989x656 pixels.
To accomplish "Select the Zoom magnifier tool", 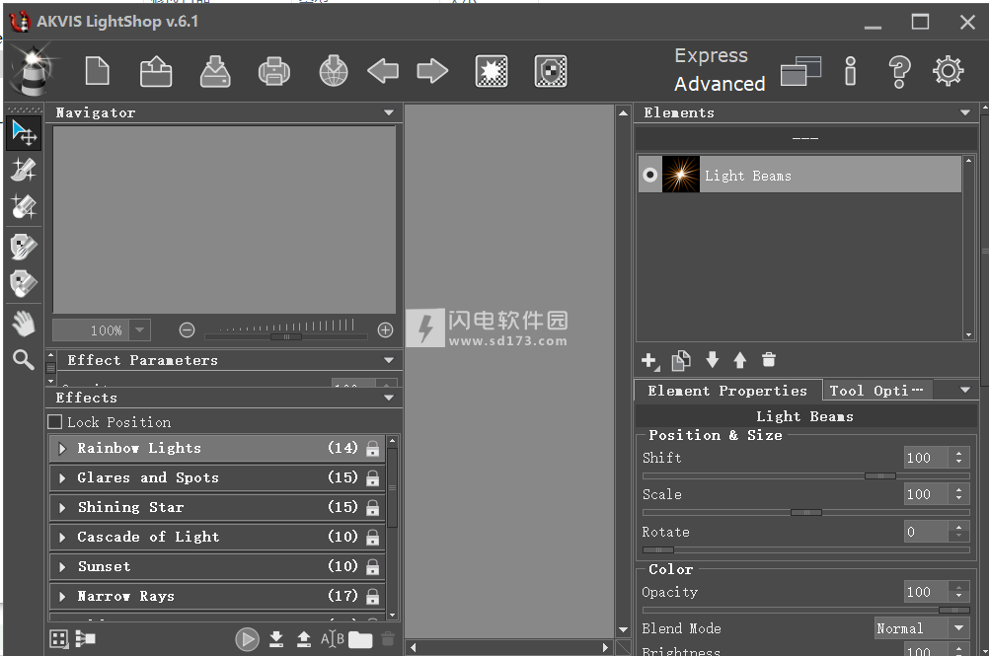I will [23, 359].
